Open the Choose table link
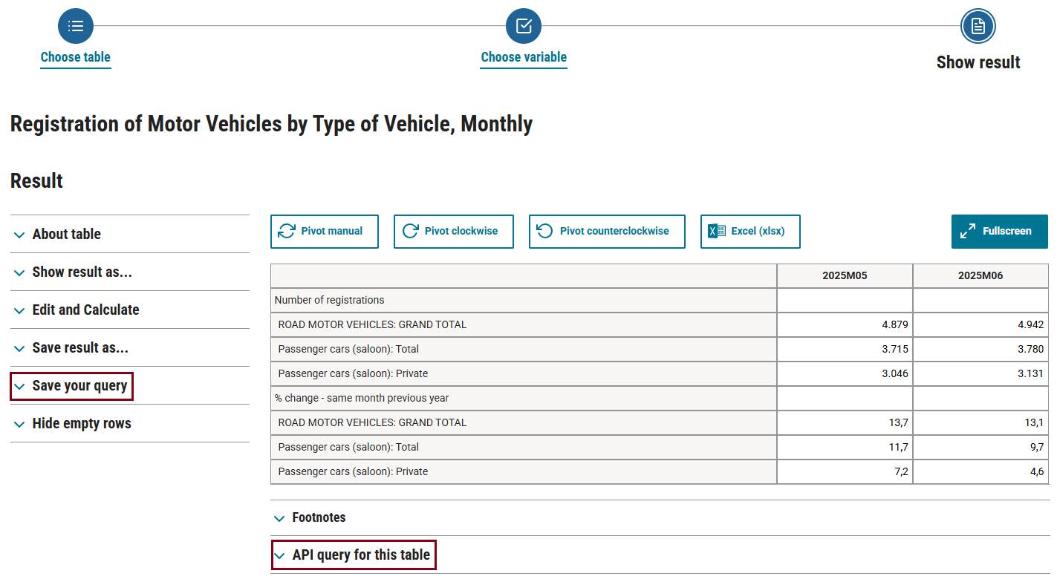Image resolution: width=1057 pixels, height=582 pixels. (x=76, y=57)
